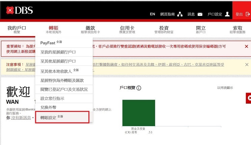Viewport: 251px width, 145px height.
Task: Open the 我的戶口 navigation tab
Action: (x=17, y=29)
